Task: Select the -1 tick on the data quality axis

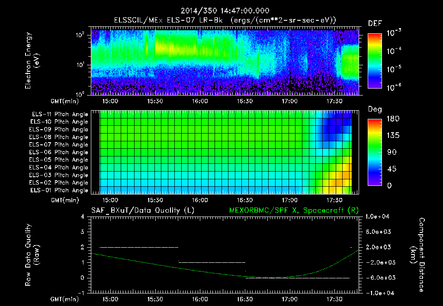Action: tap(81, 293)
